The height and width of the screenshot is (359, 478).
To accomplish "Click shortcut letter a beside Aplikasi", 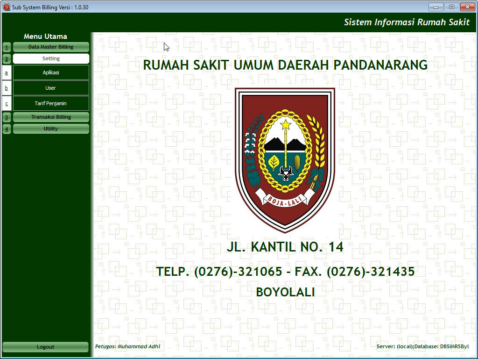I will [x=7, y=72].
